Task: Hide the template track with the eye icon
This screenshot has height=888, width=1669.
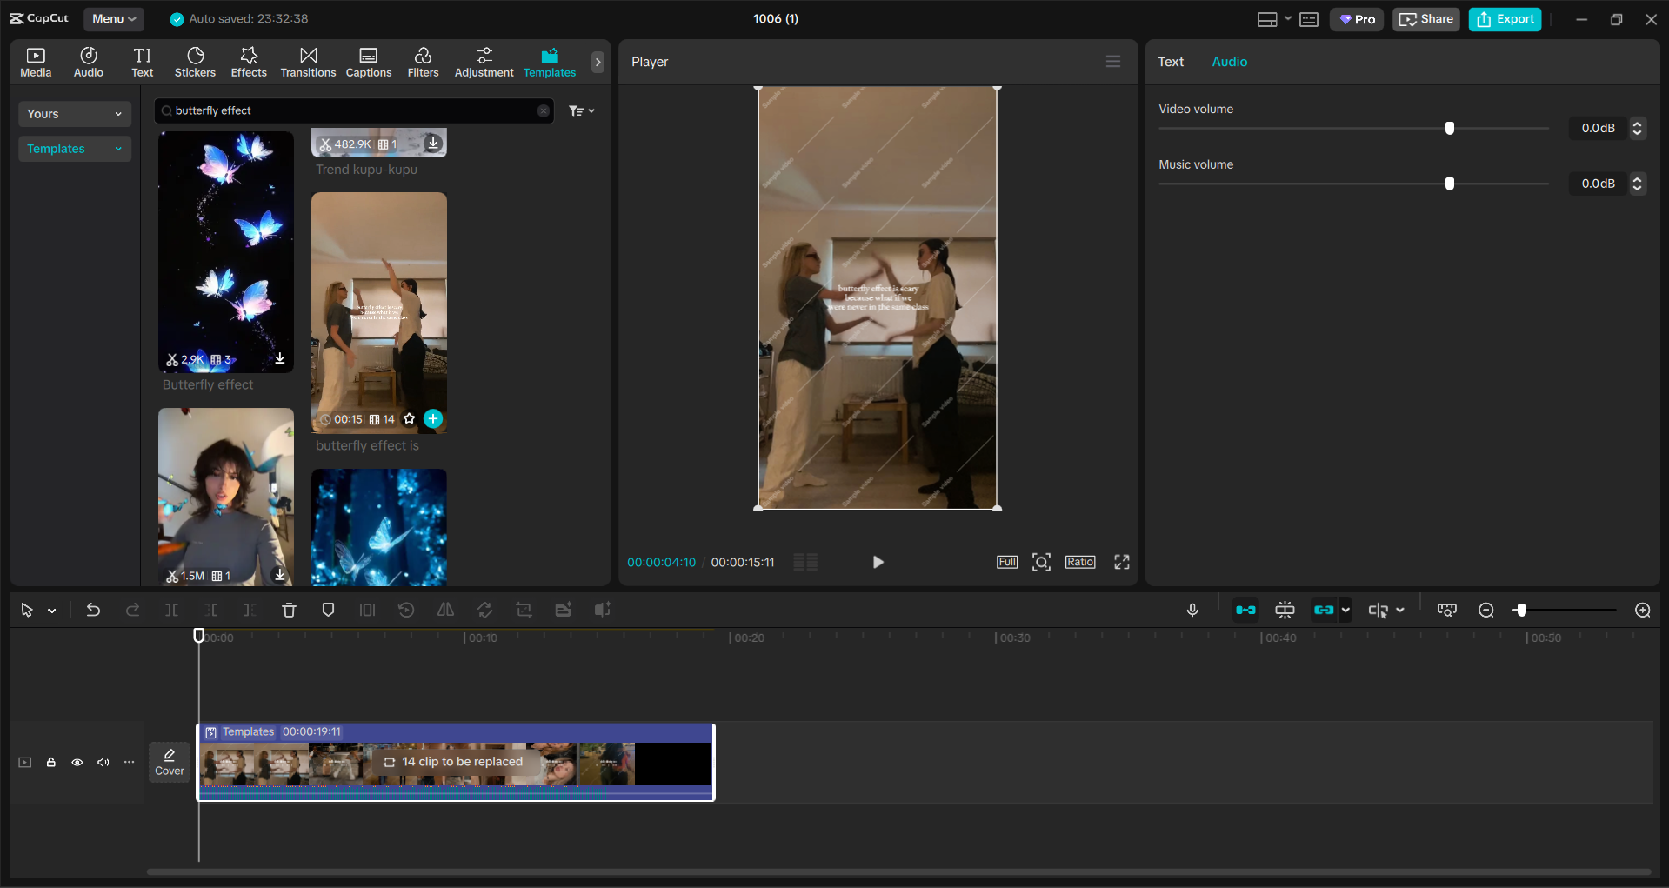Action: [77, 762]
